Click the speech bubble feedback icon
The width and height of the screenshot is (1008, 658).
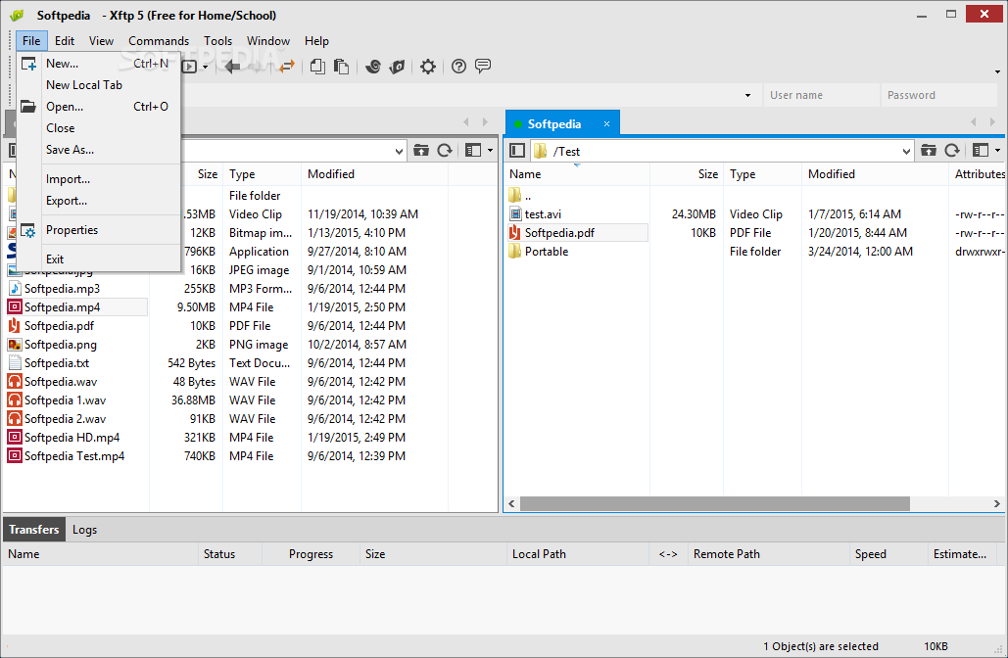(x=483, y=66)
